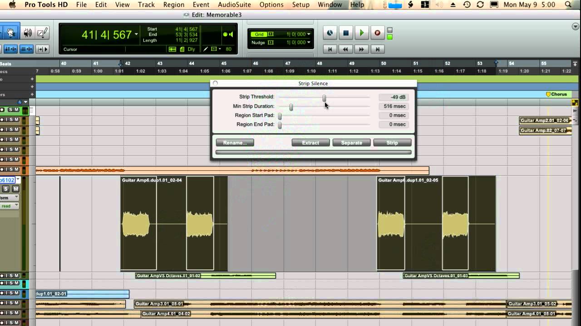Click the Go to End transport button
This screenshot has width=581, height=326.
[377, 49]
